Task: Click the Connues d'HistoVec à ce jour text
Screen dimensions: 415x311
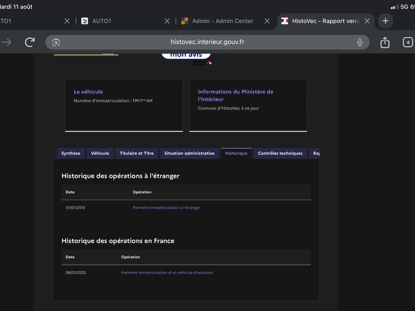Action: [228, 108]
